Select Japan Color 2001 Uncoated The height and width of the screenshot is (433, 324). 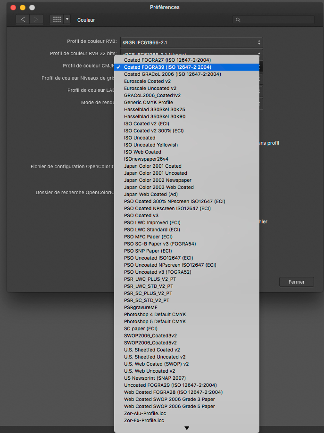(187, 173)
